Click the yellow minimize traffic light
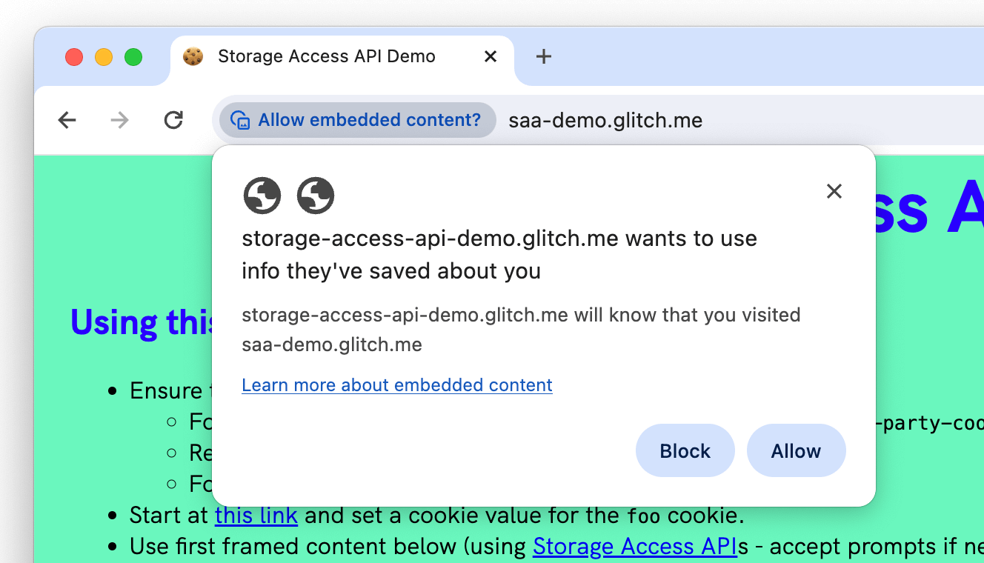This screenshot has width=984, height=563. (x=104, y=56)
